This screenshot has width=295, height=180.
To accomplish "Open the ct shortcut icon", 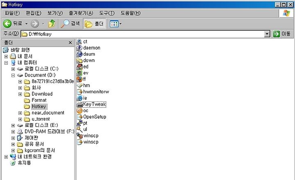I will click(x=79, y=42).
